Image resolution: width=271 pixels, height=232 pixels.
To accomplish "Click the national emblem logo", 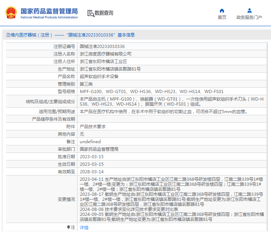I will tap(11, 13).
